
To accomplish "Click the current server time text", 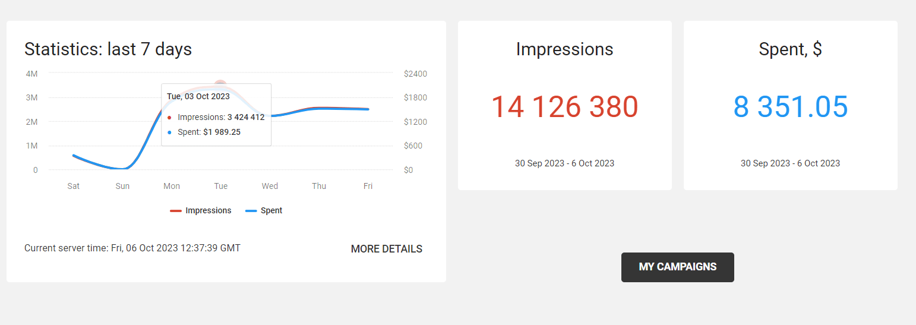I will [132, 248].
